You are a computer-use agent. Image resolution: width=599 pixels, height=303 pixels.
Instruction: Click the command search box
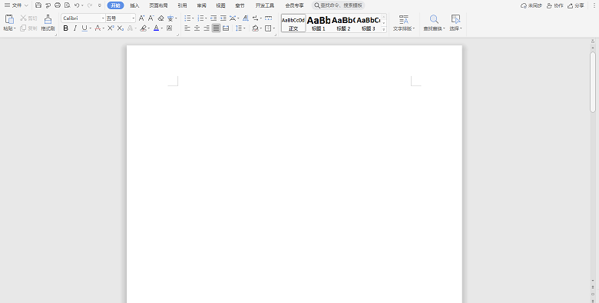click(338, 5)
